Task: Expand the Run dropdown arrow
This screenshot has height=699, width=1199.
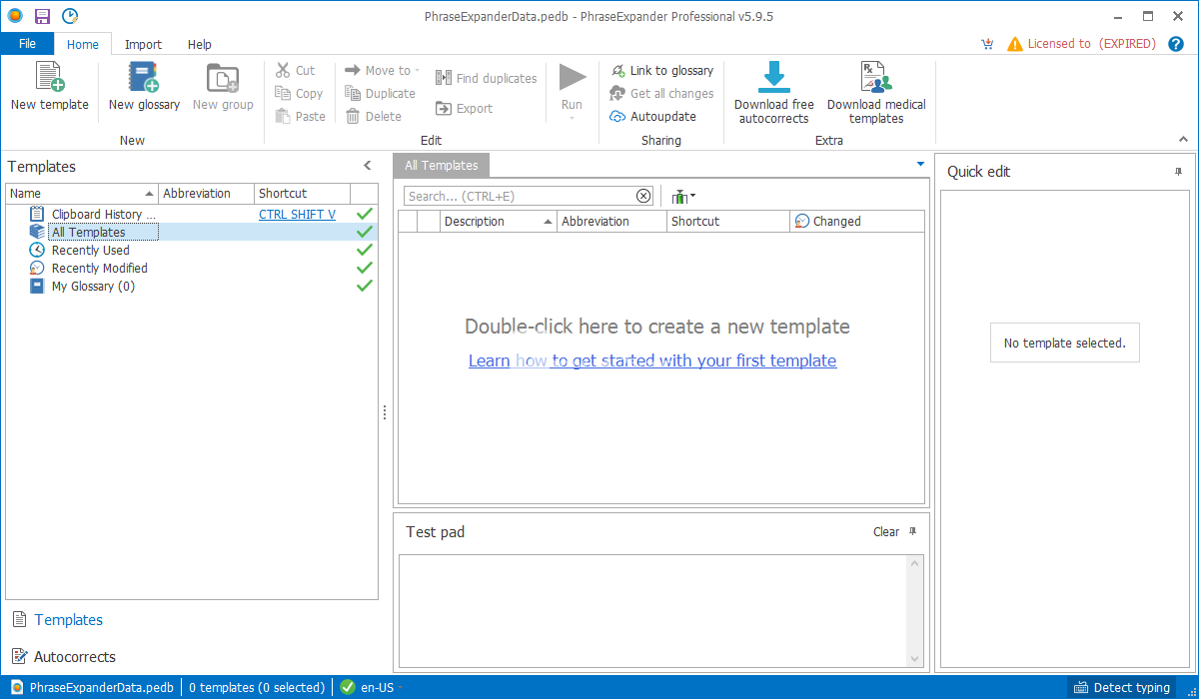Action: (572, 119)
